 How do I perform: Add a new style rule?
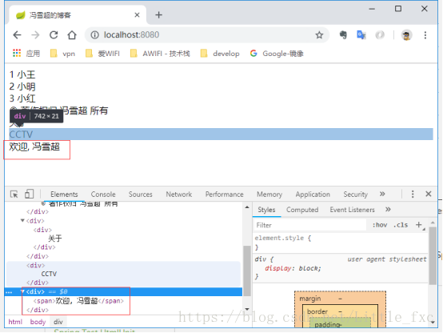click(419, 225)
